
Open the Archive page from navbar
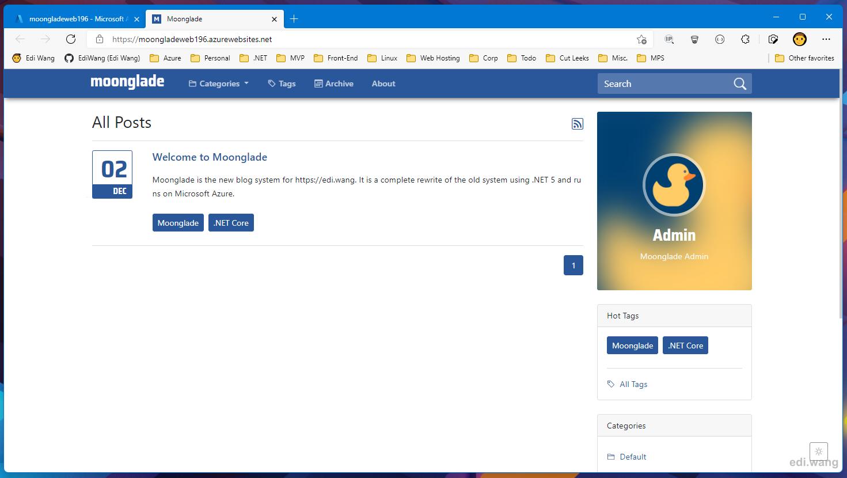click(x=334, y=84)
